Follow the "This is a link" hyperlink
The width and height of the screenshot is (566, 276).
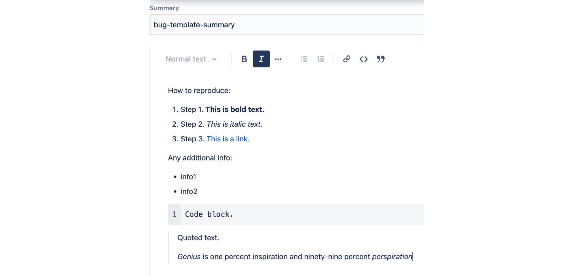click(x=227, y=139)
